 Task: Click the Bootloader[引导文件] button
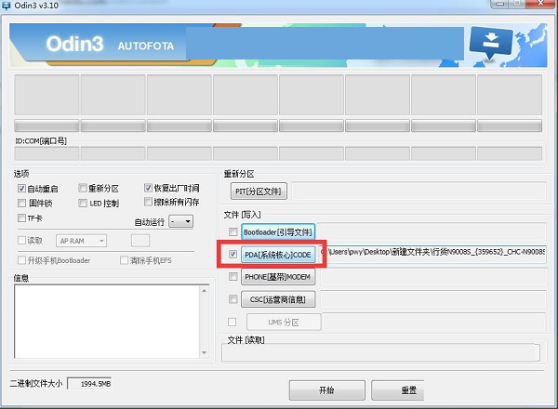[277, 231]
